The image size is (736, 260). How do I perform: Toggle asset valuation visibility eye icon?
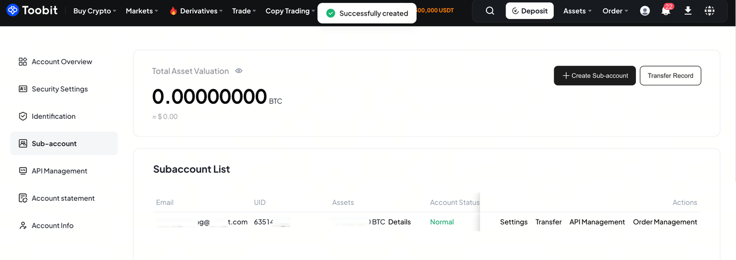(x=239, y=71)
